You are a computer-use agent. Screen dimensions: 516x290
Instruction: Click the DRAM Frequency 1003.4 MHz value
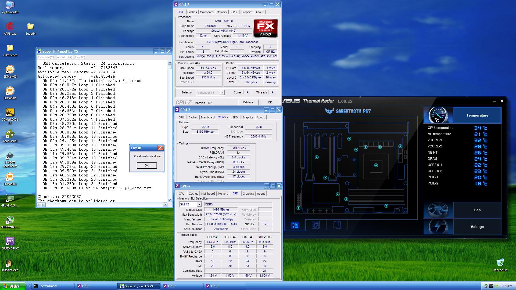pyautogui.click(x=238, y=148)
